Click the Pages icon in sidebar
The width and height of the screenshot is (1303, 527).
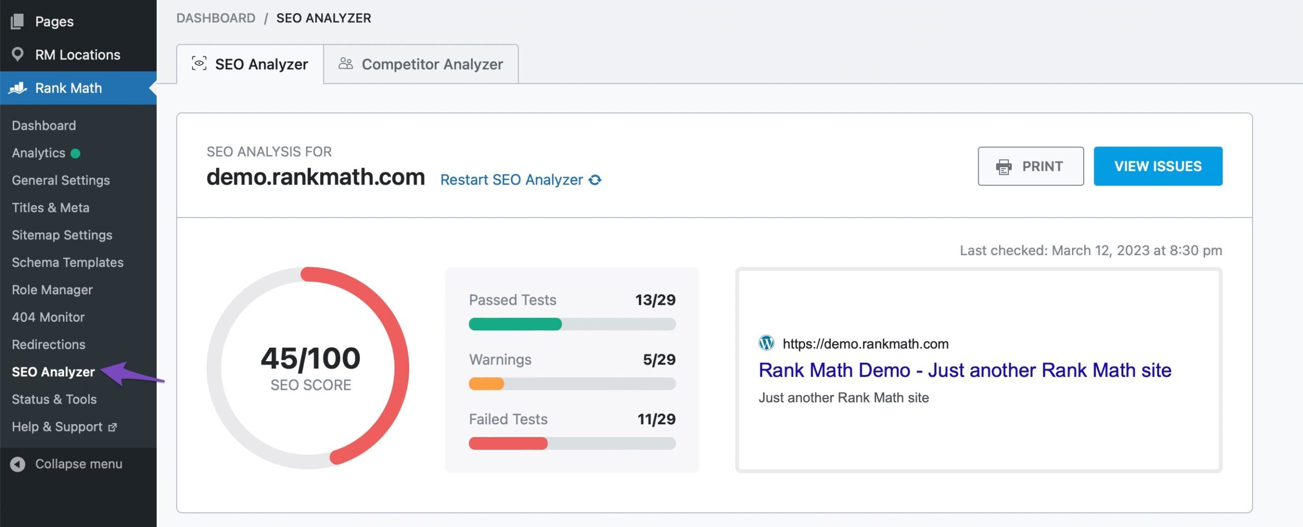pos(17,21)
